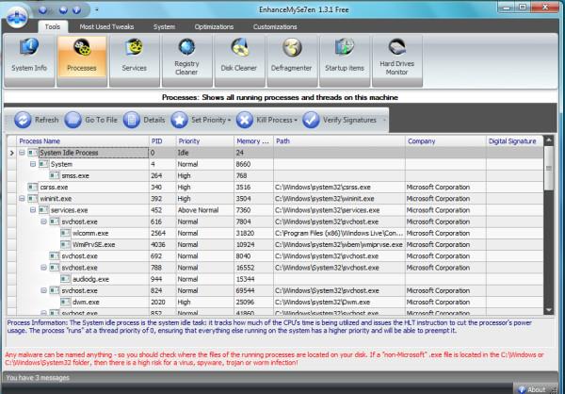Viewport: 565px width, 394px height.
Task: Open the Disk Cleaner tool
Action: pyautogui.click(x=239, y=56)
